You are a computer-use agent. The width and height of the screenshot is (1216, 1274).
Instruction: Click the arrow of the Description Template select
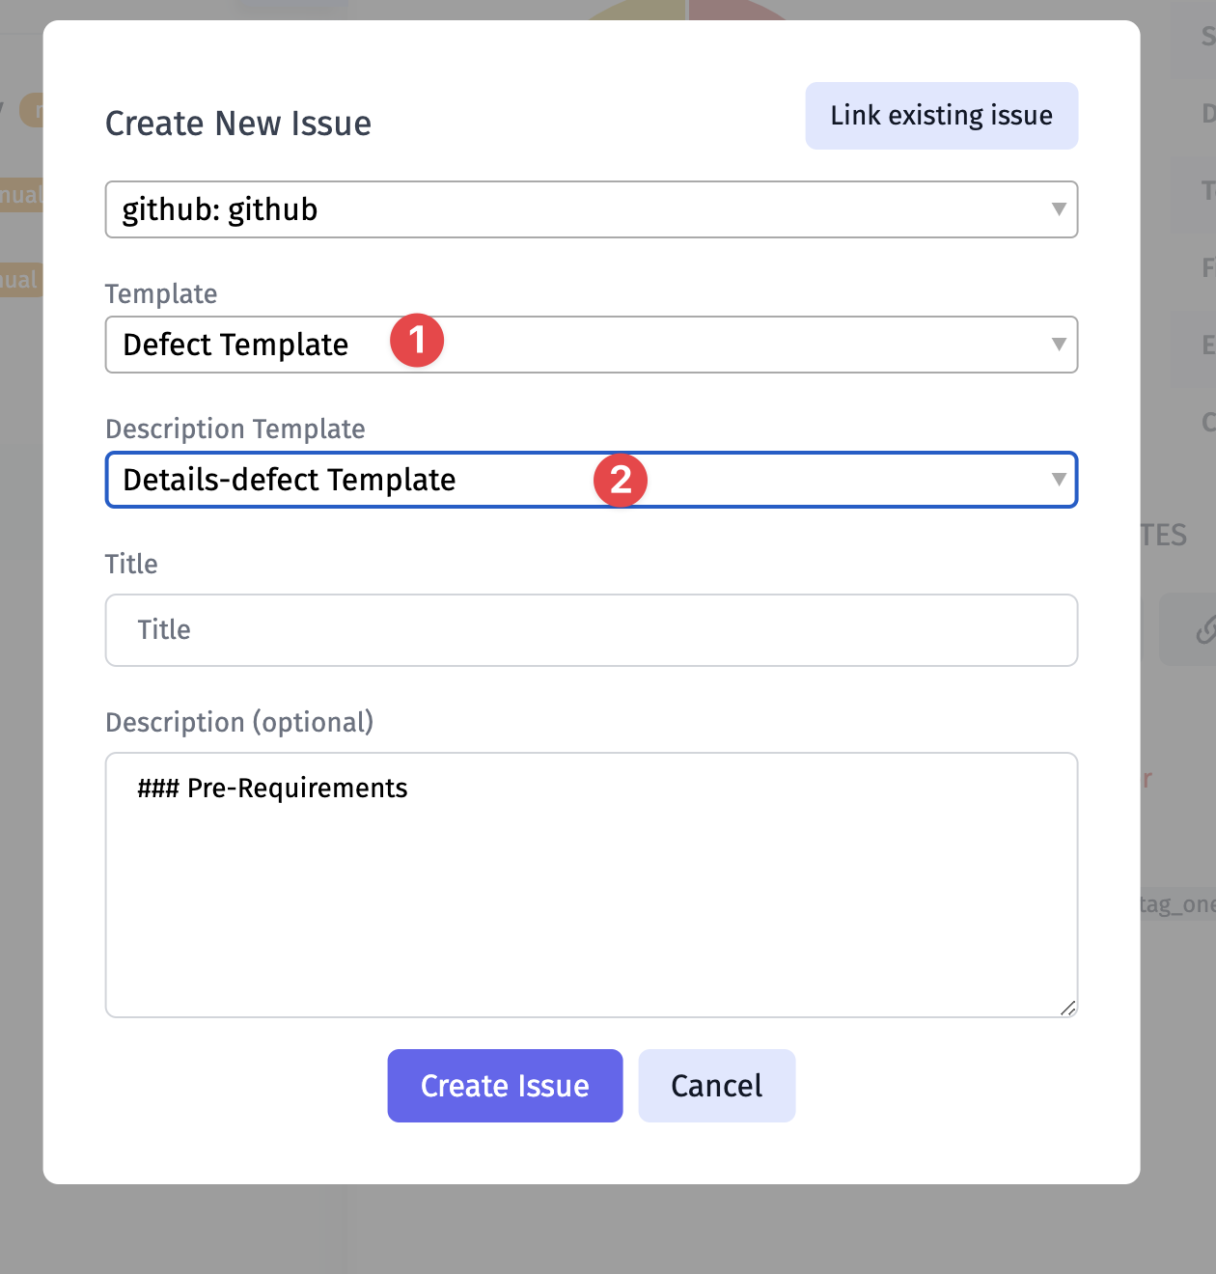[x=1059, y=480]
